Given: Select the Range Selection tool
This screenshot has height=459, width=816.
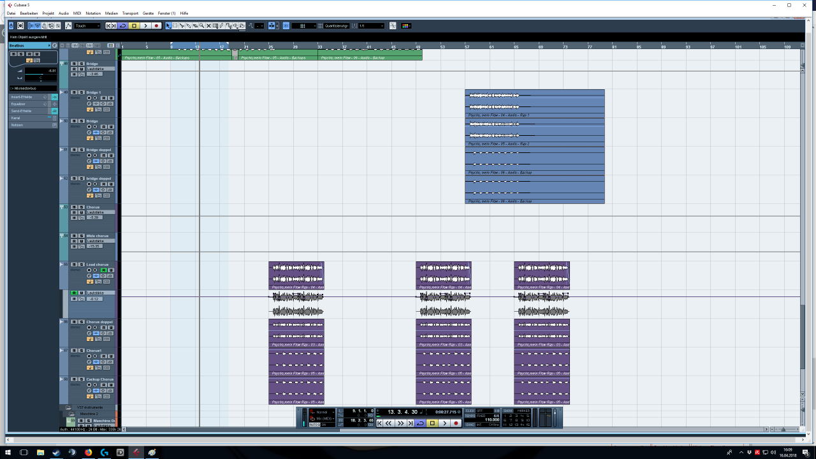Looking at the screenshot, I should [175, 25].
